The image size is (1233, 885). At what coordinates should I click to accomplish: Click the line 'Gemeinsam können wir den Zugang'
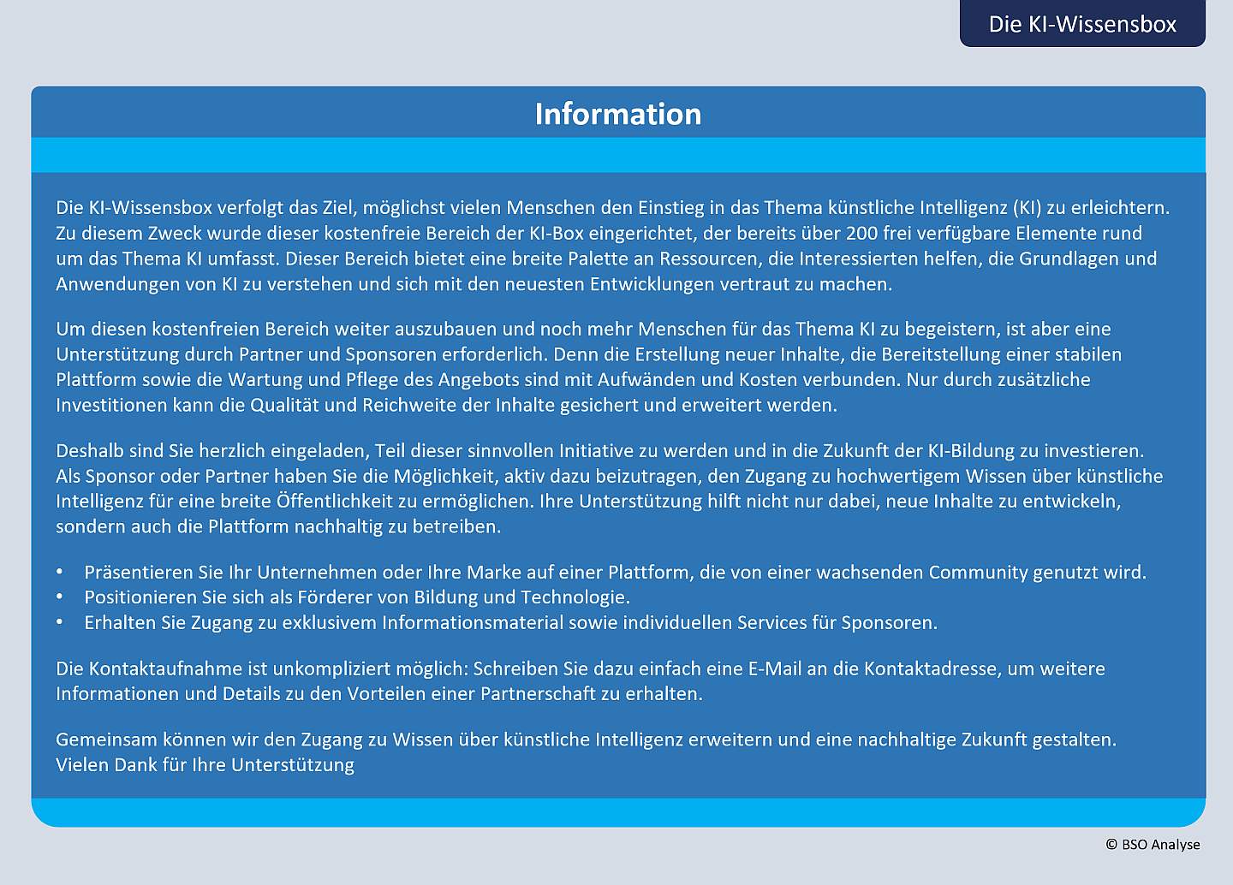pyautogui.click(x=587, y=739)
